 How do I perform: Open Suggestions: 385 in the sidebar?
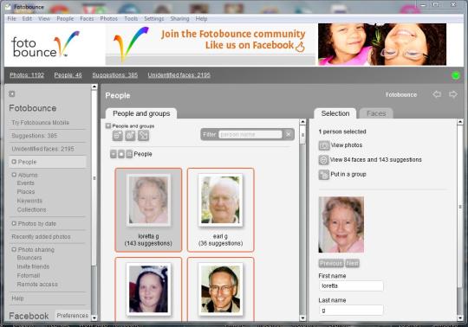tap(35, 136)
